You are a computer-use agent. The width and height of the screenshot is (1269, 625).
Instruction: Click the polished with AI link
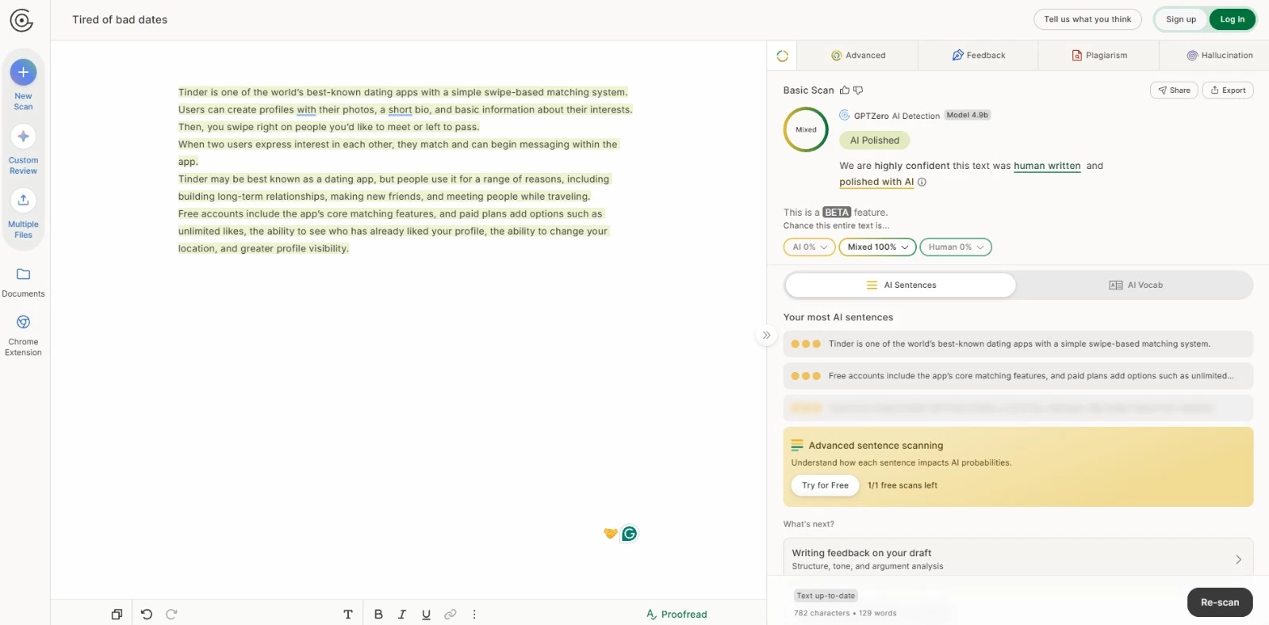pos(876,182)
